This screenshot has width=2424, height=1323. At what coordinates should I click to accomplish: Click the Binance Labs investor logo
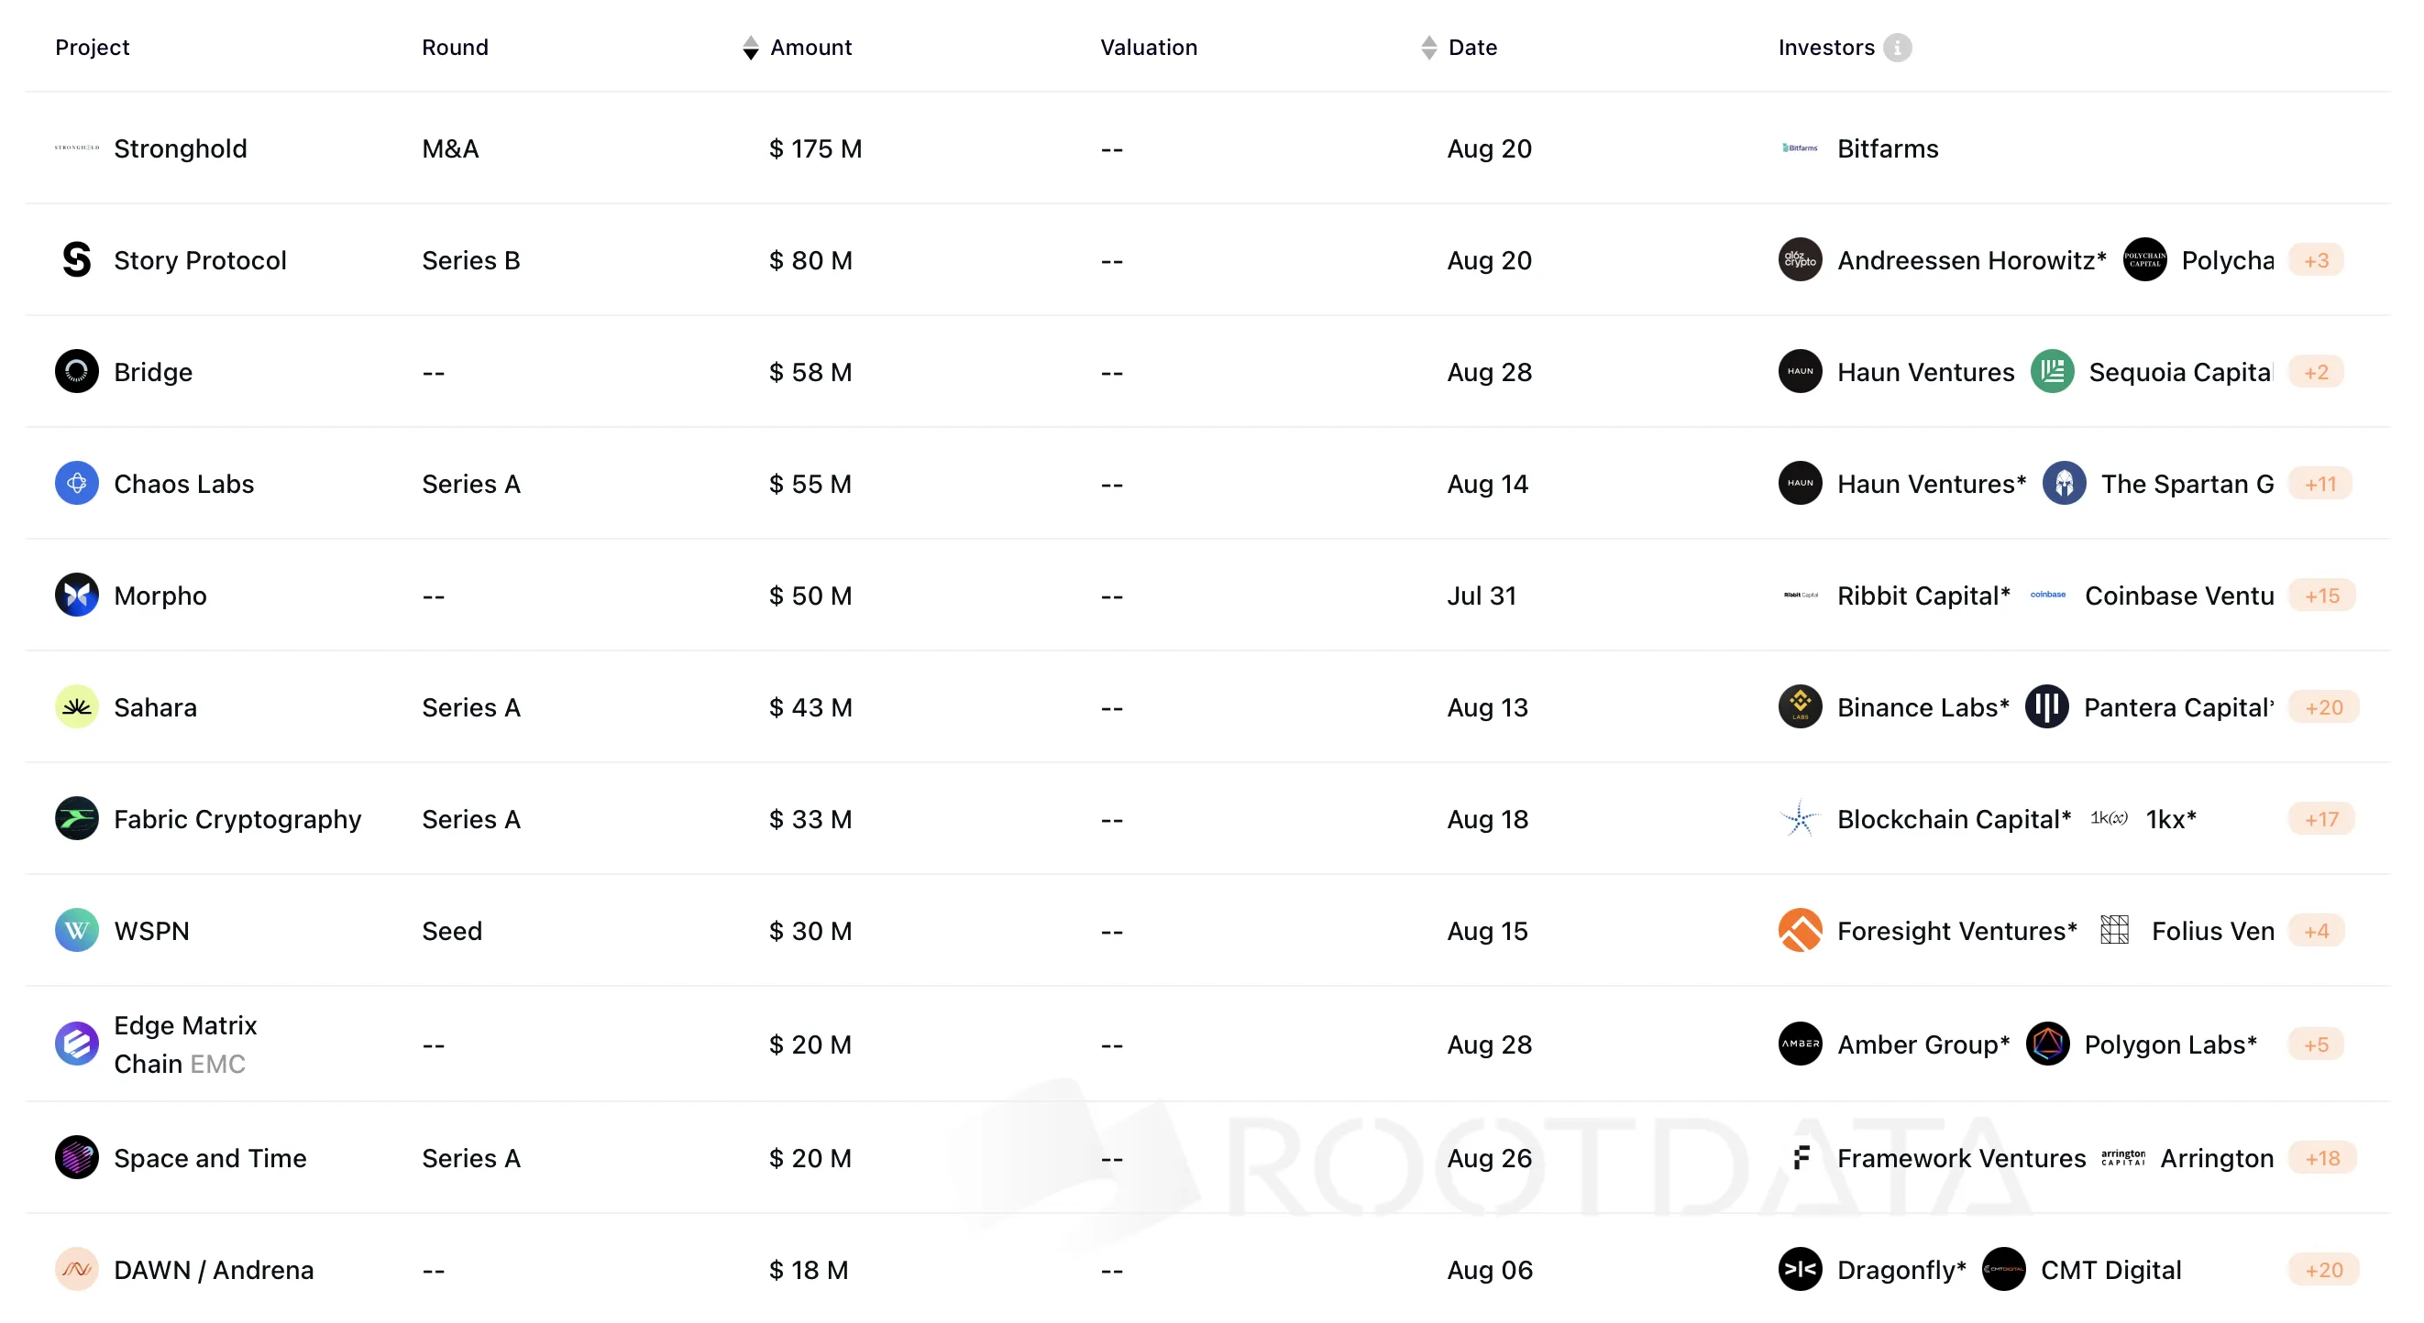pyautogui.click(x=1799, y=707)
